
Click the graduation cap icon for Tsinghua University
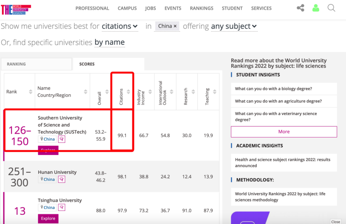[61, 207]
